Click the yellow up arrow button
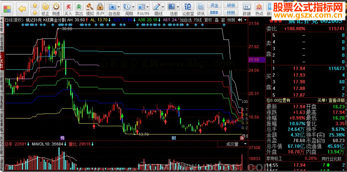This screenshot has height=172, width=347. pos(35,6)
